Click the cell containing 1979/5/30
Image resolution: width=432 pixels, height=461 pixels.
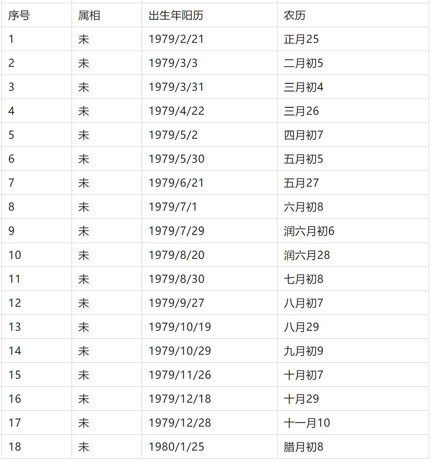(x=209, y=159)
